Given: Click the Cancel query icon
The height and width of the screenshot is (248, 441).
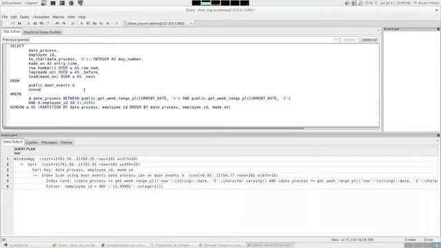Looking at the screenshot, I should click(x=107, y=23).
